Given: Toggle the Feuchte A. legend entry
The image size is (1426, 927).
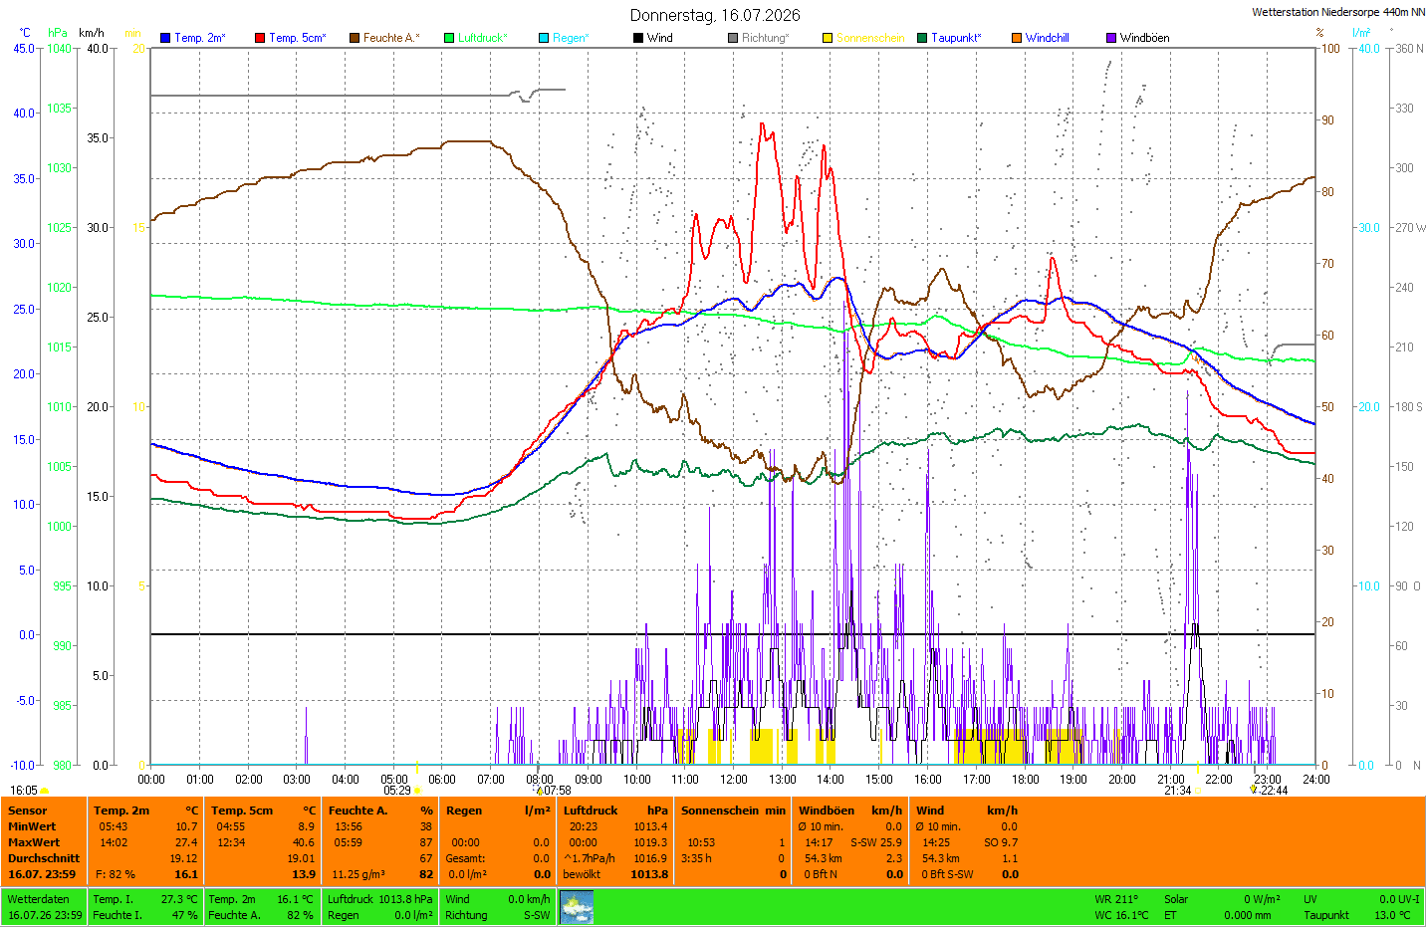Looking at the screenshot, I should [384, 38].
